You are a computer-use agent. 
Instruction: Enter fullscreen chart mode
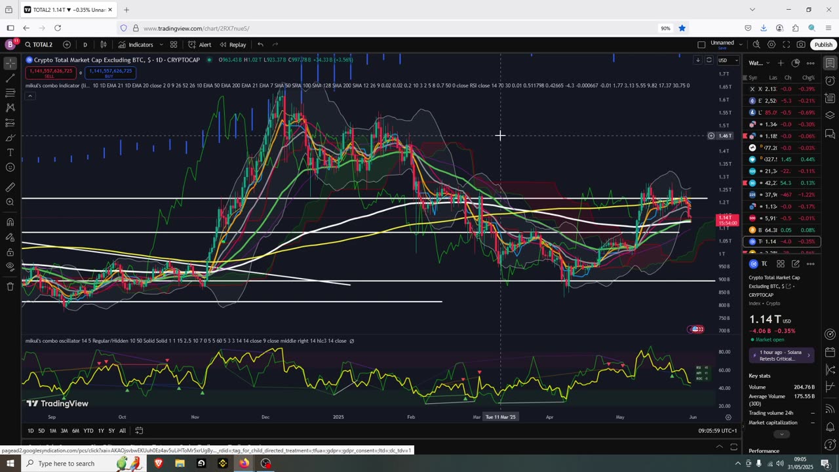786,45
